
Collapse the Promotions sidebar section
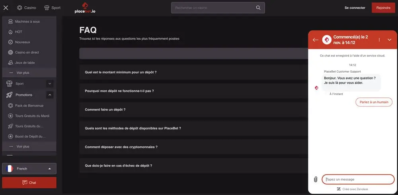(50, 95)
